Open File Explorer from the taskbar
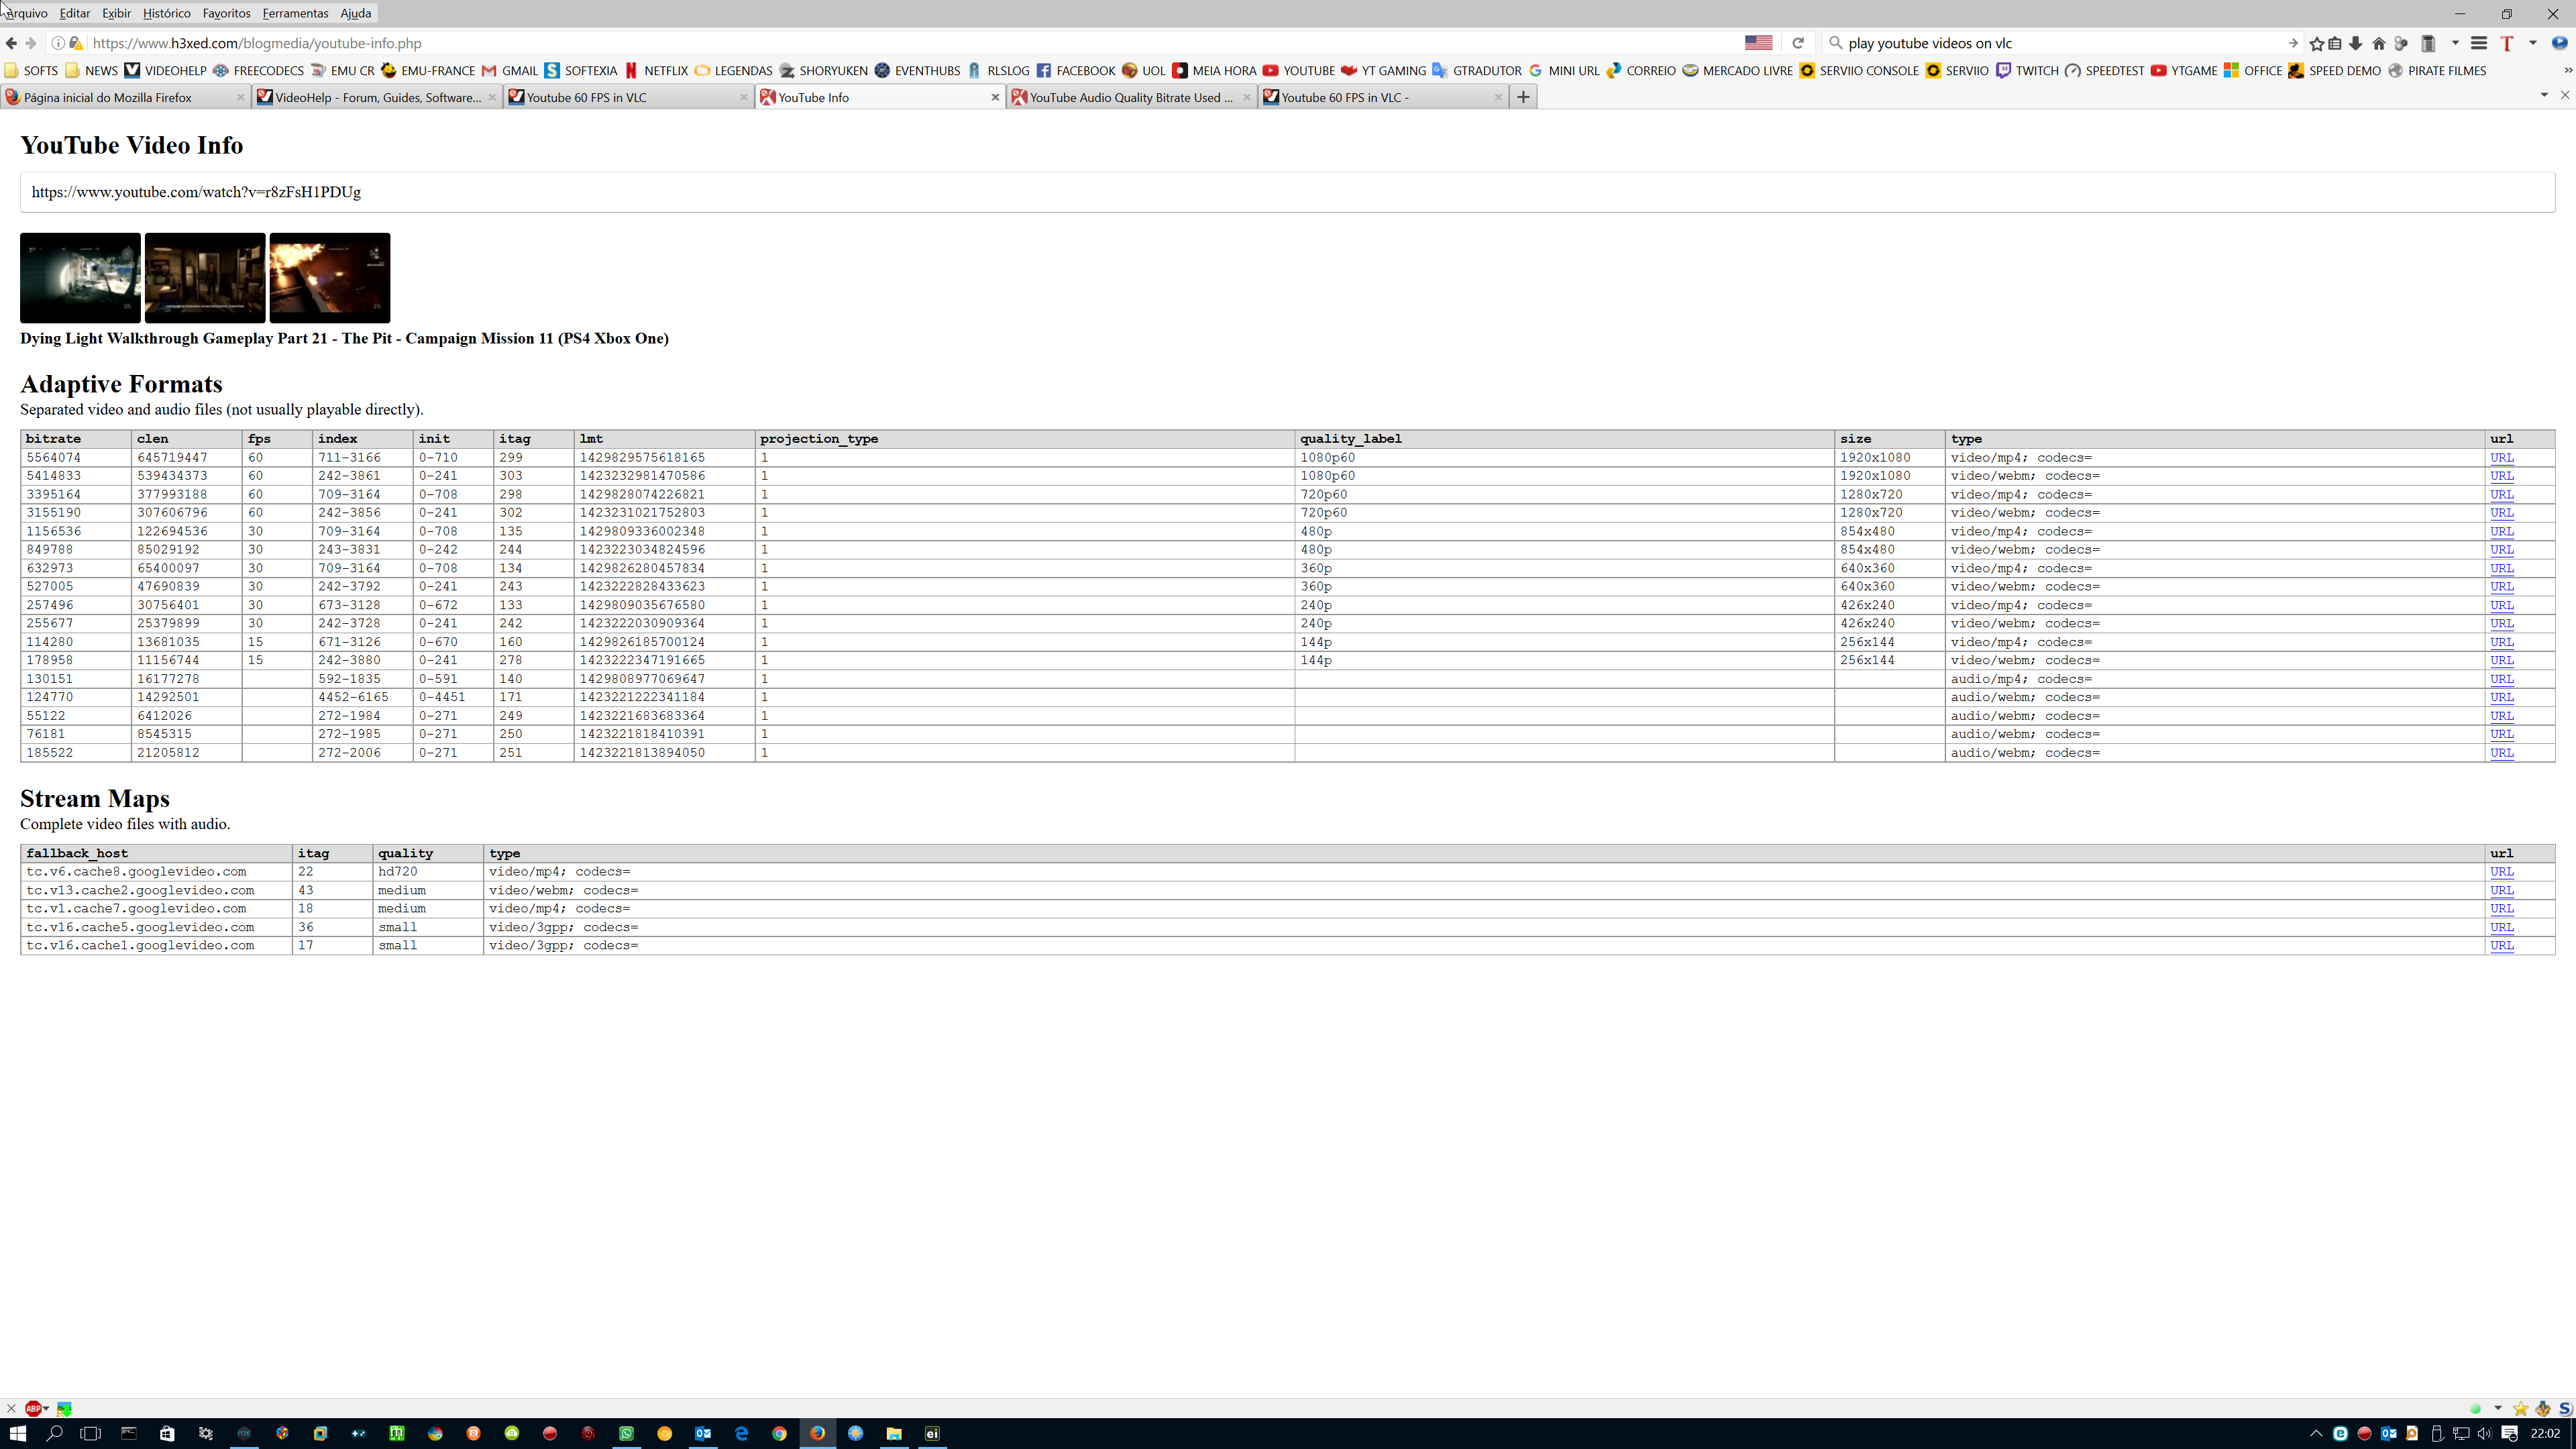The height and width of the screenshot is (1449, 2576). tap(894, 1433)
